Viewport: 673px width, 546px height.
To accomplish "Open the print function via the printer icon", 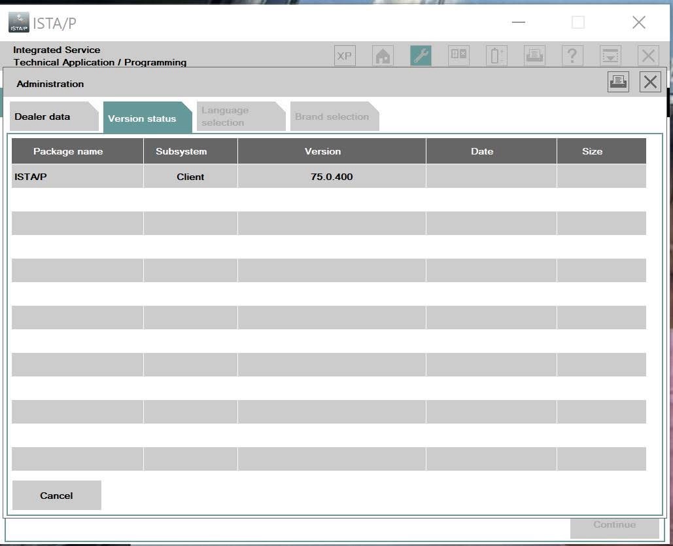I will [534, 56].
